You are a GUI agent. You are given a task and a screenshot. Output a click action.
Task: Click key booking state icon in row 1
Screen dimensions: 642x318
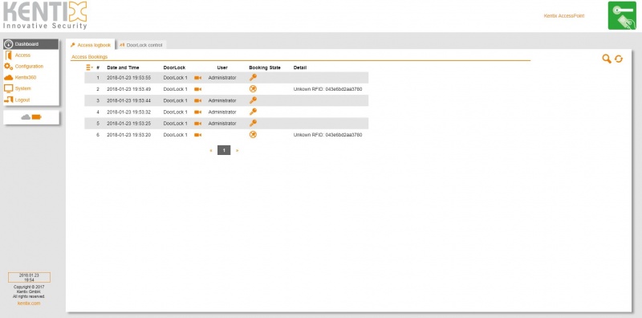pos(253,77)
